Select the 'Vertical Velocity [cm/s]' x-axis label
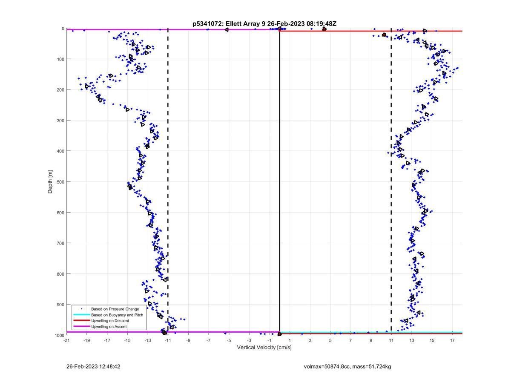 [x=264, y=347]
